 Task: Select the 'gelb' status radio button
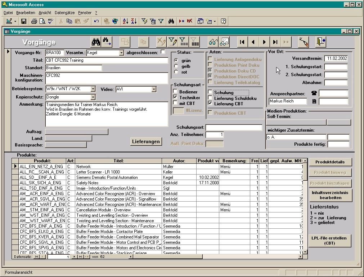[176, 66]
